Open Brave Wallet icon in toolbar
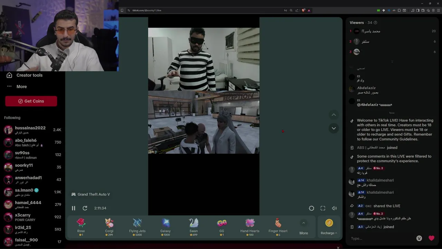Screen dimensions: 442x249 pyautogui.click(x=423, y=10)
